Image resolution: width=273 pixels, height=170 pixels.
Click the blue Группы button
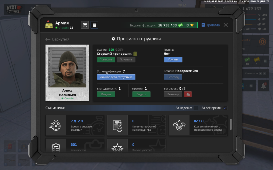pos(173,59)
